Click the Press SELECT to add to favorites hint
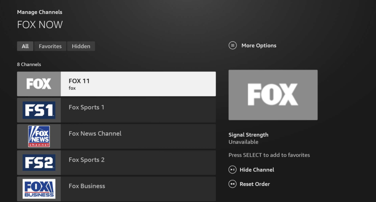 (269, 155)
